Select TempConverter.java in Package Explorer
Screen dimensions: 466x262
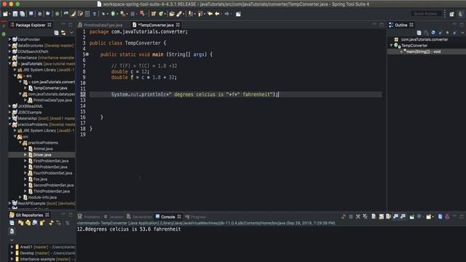pyautogui.click(x=50, y=88)
